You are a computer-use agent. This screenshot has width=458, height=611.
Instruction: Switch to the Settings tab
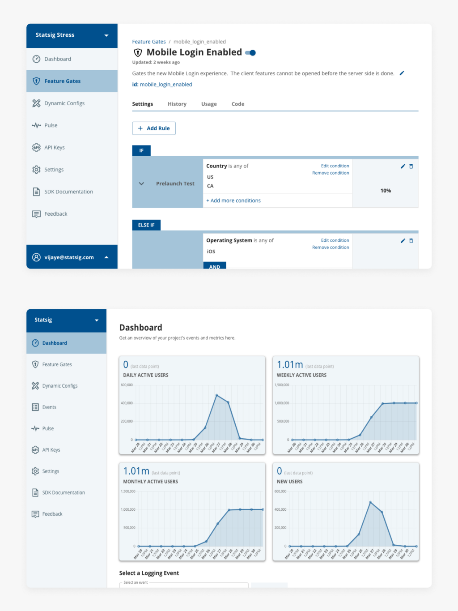click(143, 104)
